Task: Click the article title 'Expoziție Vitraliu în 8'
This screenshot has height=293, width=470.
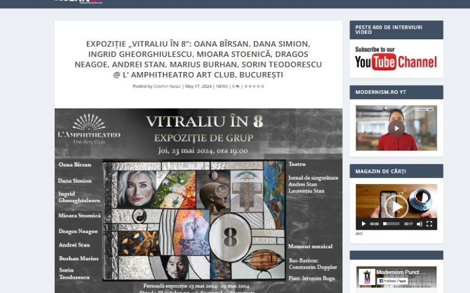Action: click(x=199, y=59)
